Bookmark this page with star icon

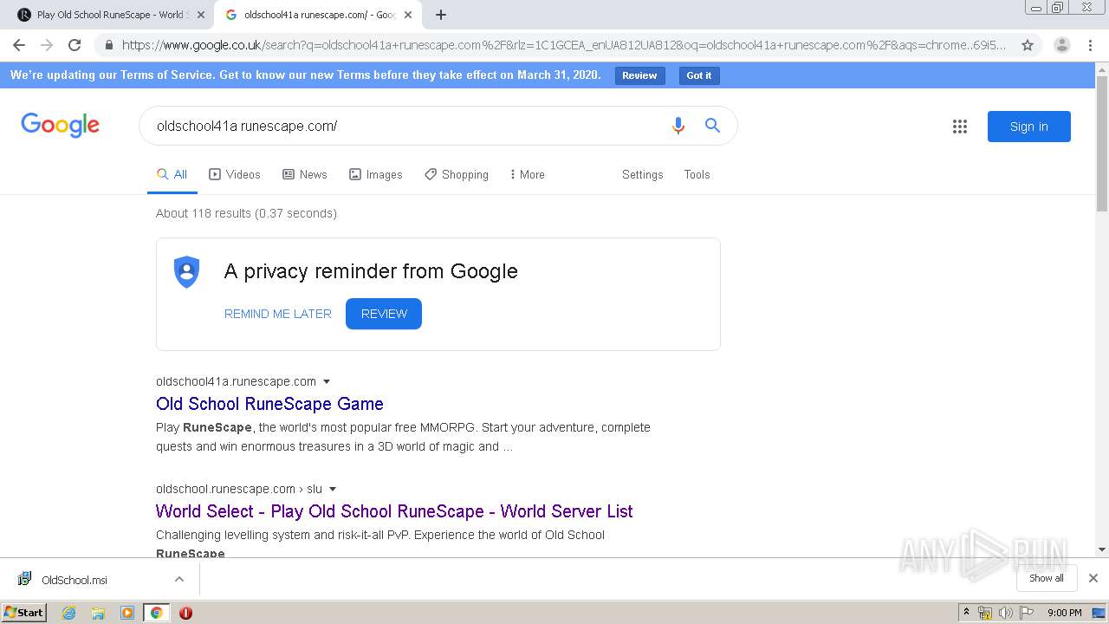pyautogui.click(x=1028, y=45)
